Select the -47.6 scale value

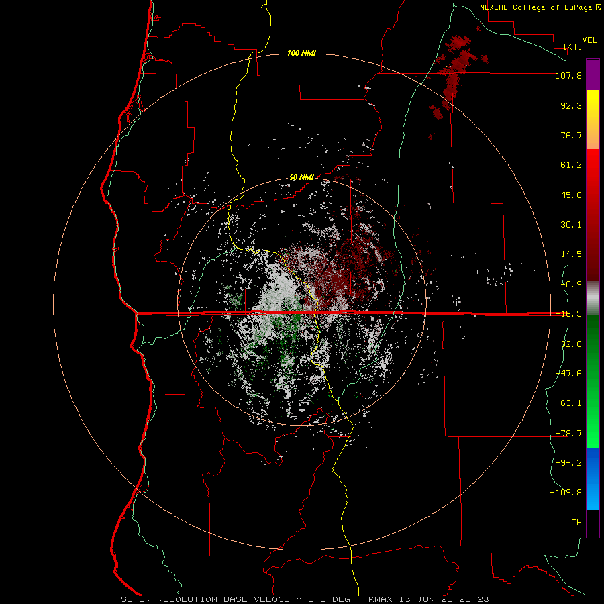pyautogui.click(x=568, y=374)
